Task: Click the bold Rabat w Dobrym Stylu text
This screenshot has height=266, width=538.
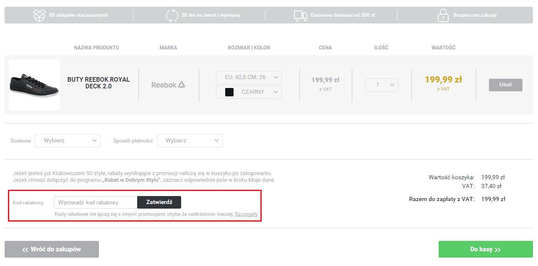Action: coord(132,180)
